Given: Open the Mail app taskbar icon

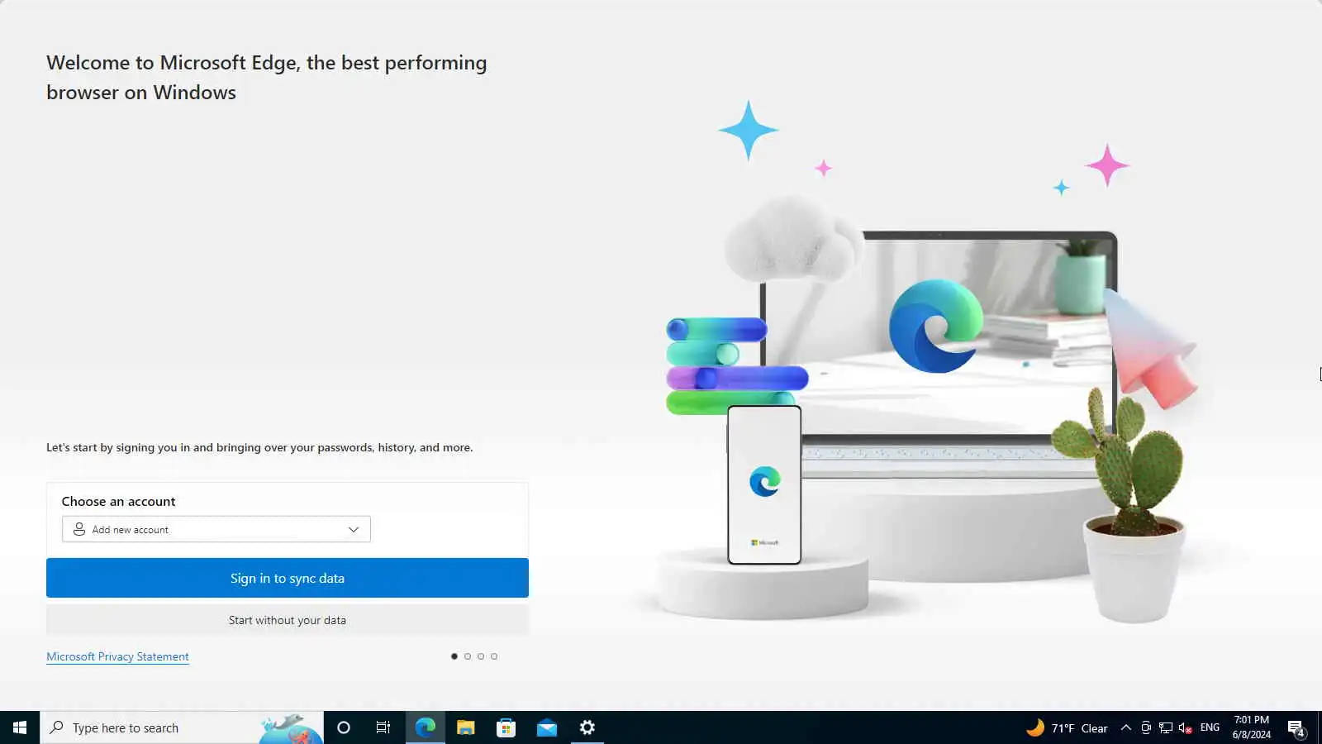Looking at the screenshot, I should (546, 727).
